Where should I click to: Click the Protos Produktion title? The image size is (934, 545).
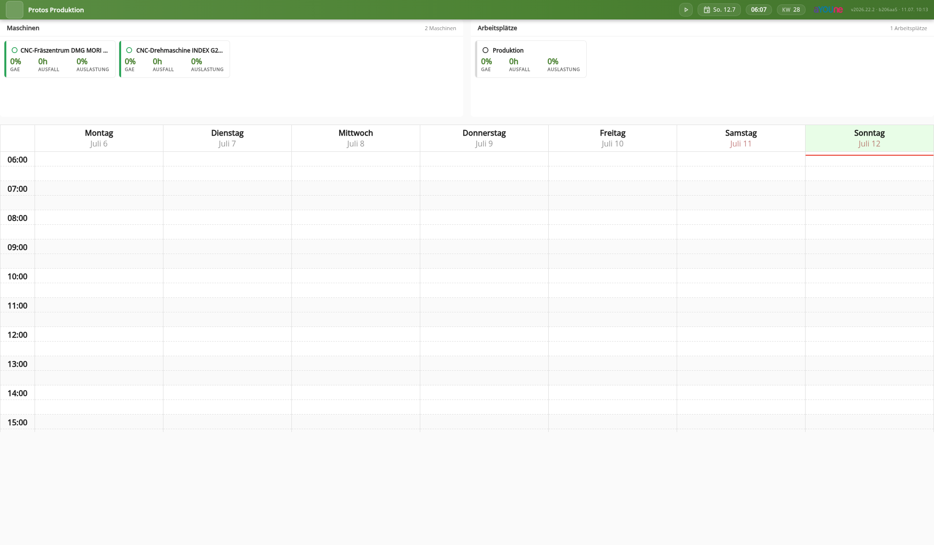[x=56, y=10]
